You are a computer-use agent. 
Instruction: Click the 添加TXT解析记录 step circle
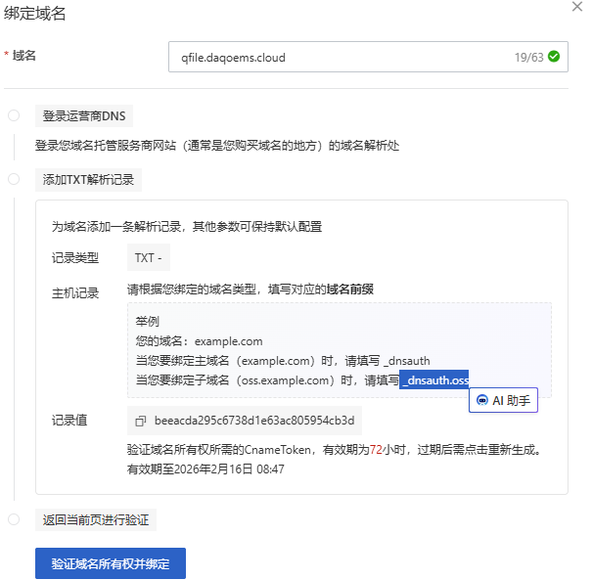tap(14, 179)
